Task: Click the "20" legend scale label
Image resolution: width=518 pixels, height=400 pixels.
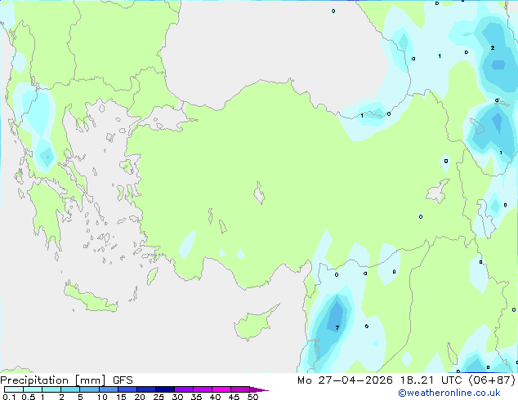Action: coord(140,397)
